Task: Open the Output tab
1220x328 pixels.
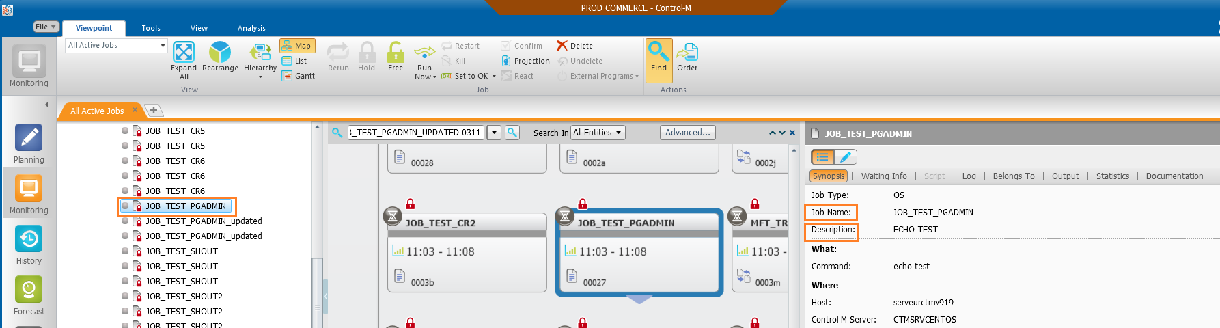Action: click(x=1066, y=176)
